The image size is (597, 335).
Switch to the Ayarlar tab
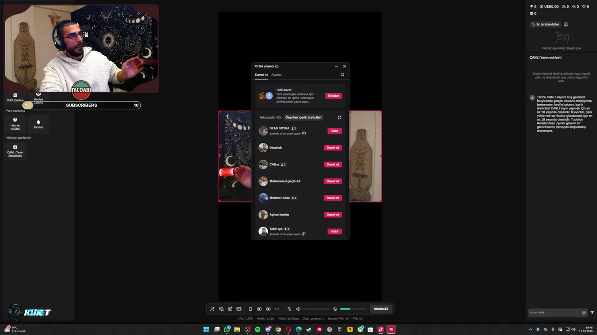(277, 75)
